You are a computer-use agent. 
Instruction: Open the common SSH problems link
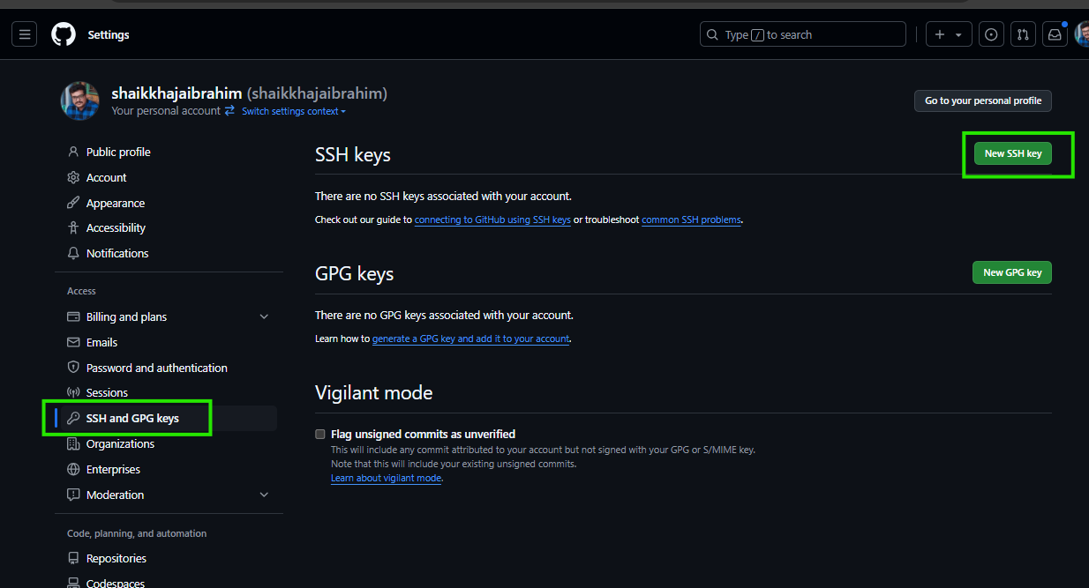click(x=691, y=220)
